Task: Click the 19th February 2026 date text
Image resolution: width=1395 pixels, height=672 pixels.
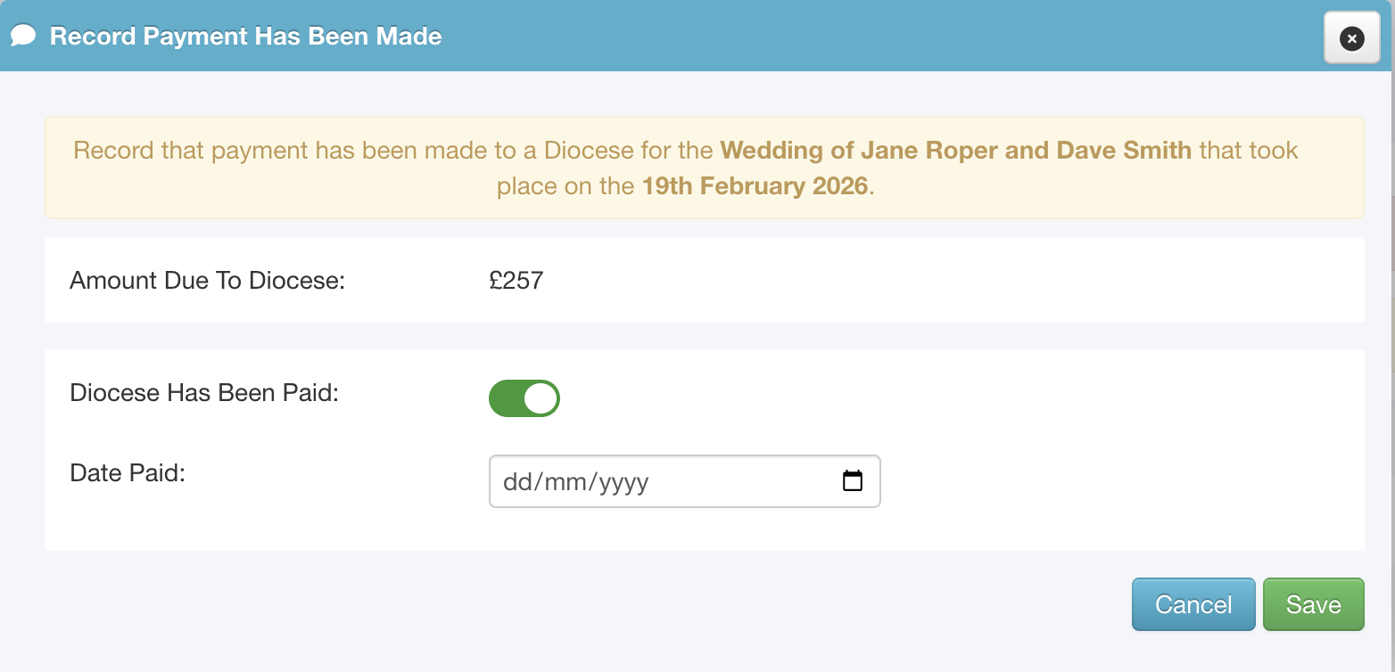Action: click(755, 186)
